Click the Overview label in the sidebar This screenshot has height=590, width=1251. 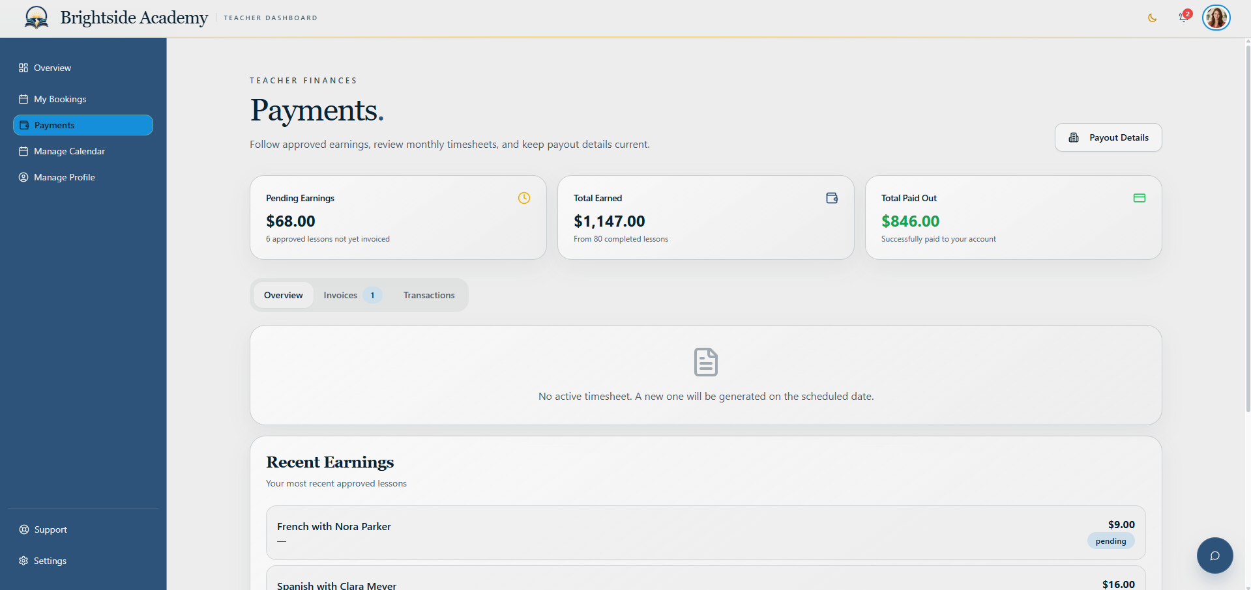click(x=53, y=68)
